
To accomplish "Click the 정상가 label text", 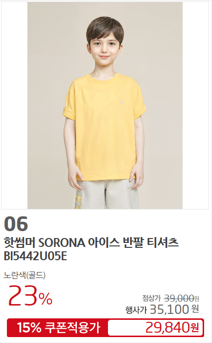I will click(x=151, y=298).
